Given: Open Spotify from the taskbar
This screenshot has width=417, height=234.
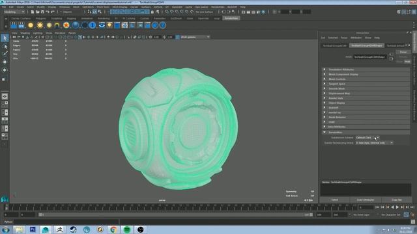Looking at the screenshot, I should point(127,229).
